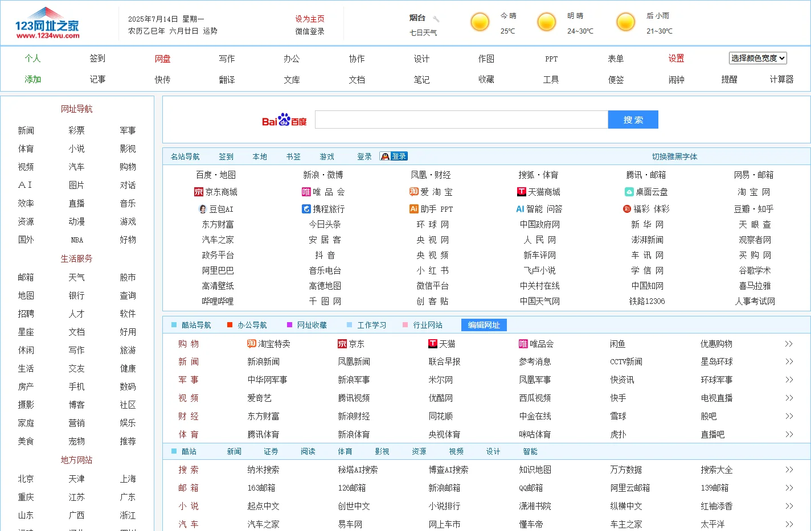Click into the Baidu search input field
Viewport: 811px width, 531px height.
pos(461,120)
